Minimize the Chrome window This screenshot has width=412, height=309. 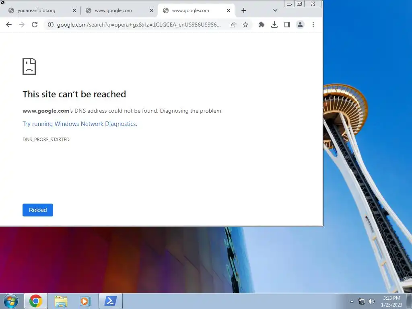(289, 4)
